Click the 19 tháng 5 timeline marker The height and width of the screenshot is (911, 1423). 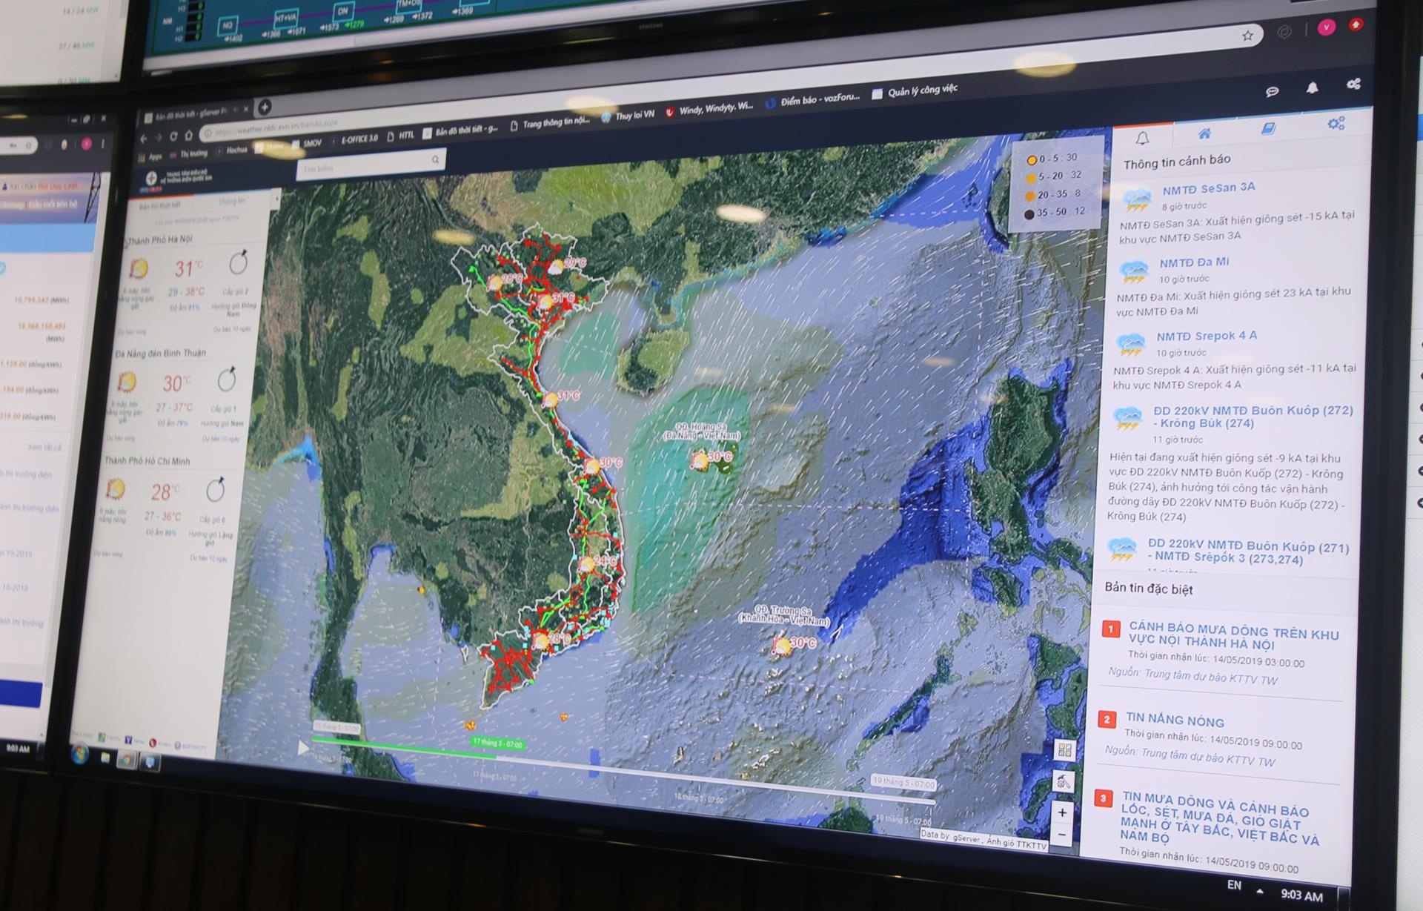pyautogui.click(x=903, y=782)
